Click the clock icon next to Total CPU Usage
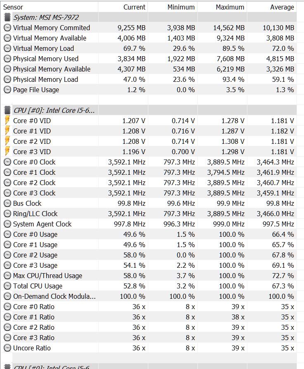The image size is (304, 369). (7, 286)
